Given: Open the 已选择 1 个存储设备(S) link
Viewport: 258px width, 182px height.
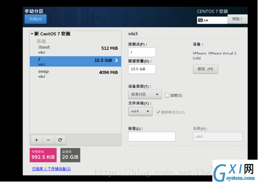Looking at the screenshot, I should pyautogui.click(x=51, y=169).
